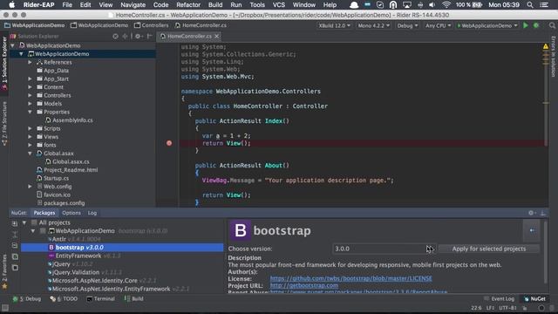558x314 pixels.
Task: Open the WebApplicationDemo run configuration dropdown
Action: 487,25
